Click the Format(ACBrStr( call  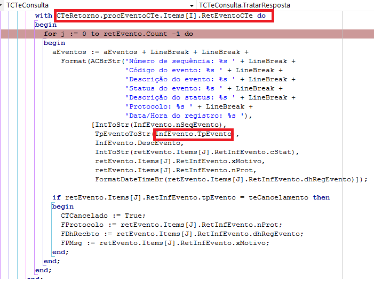(x=93, y=61)
